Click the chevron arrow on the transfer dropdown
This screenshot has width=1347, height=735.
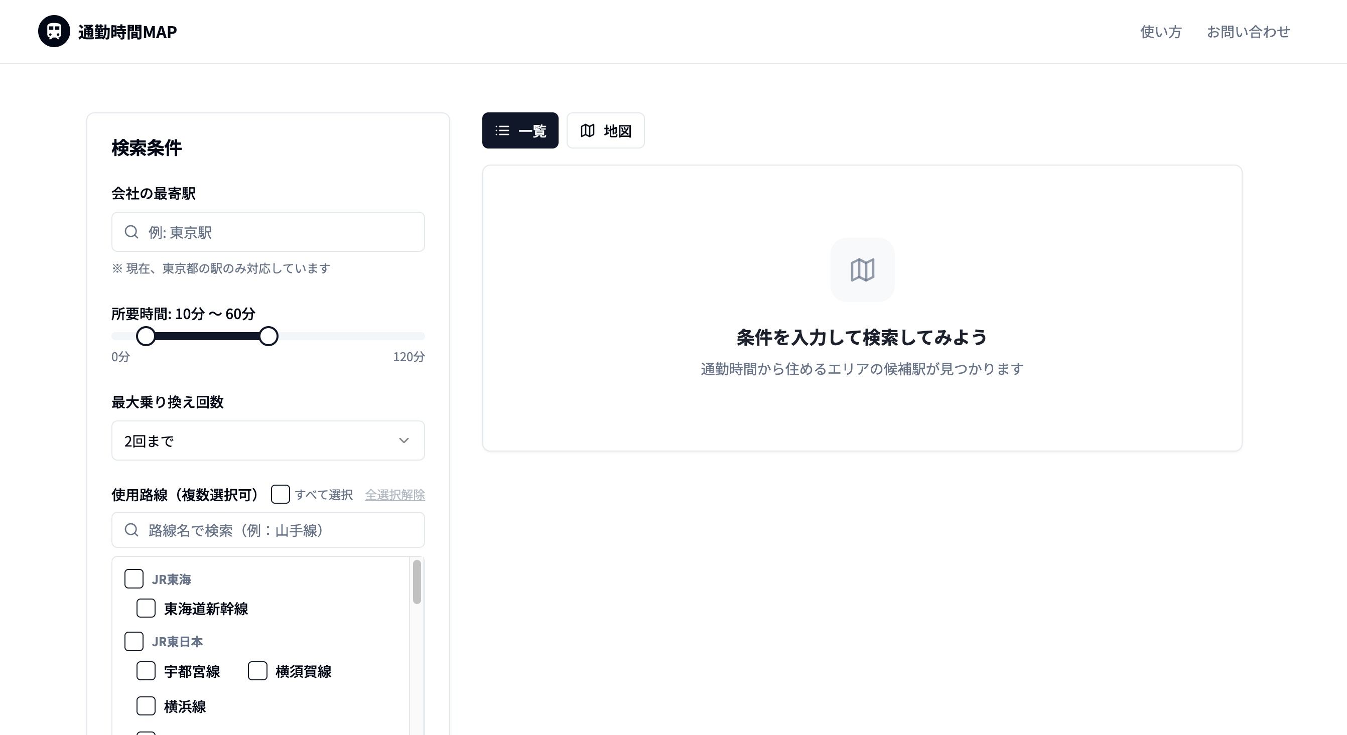click(x=403, y=440)
